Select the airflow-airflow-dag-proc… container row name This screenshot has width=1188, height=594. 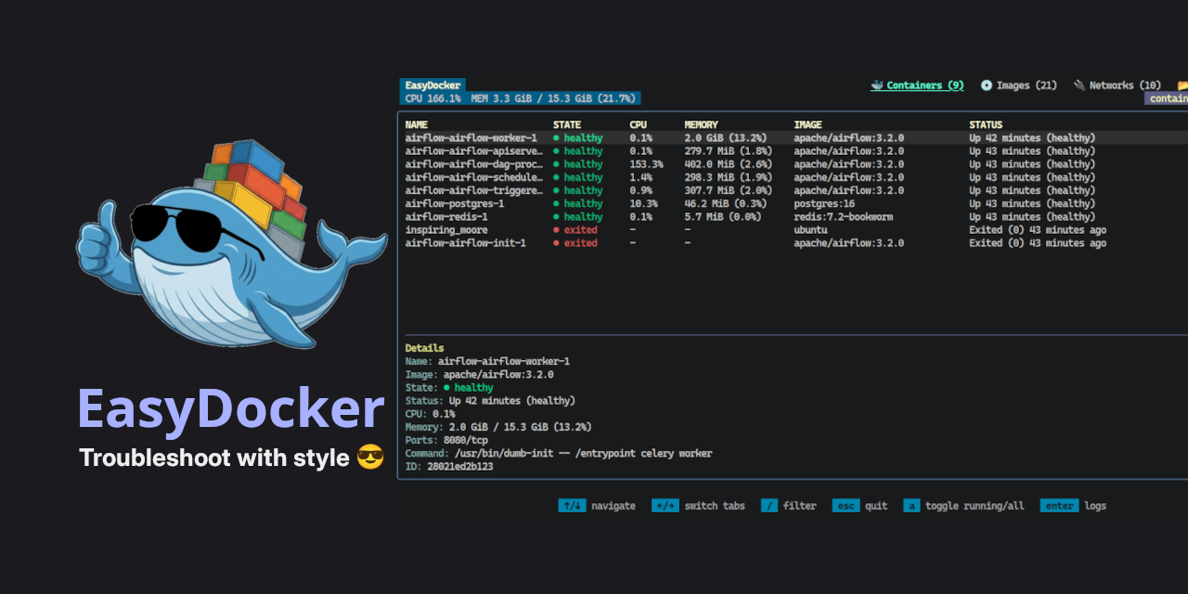point(473,164)
